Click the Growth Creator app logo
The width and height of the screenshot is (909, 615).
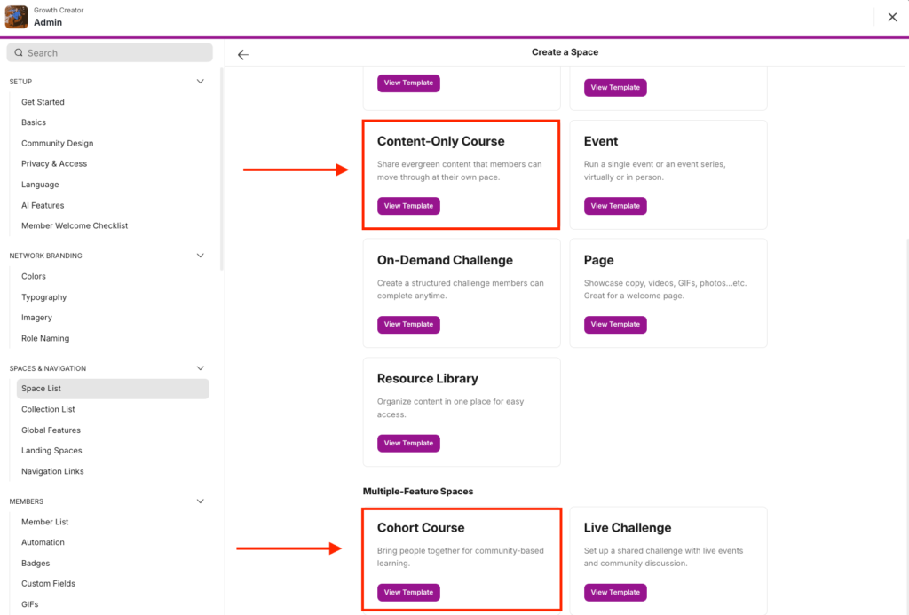click(15, 17)
